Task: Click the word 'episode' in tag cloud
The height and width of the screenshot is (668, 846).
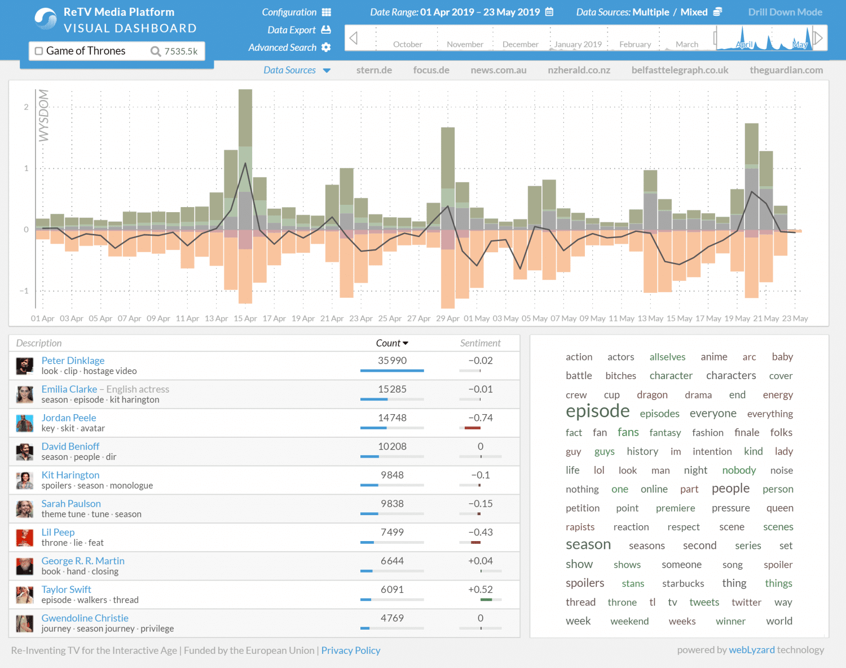Action: (598, 411)
